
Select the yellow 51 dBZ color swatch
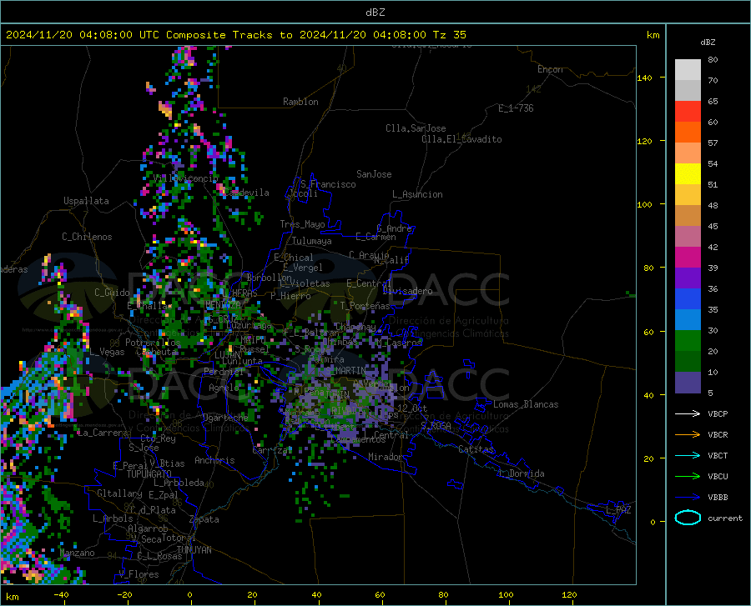(688, 174)
